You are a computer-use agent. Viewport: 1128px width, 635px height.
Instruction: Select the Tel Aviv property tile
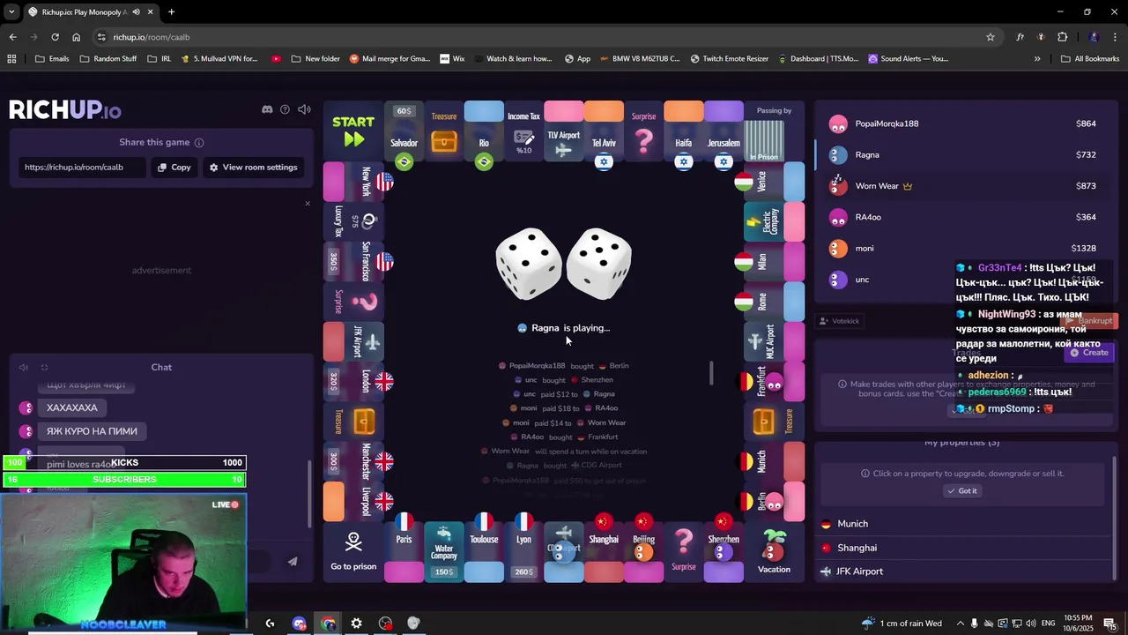[604, 132]
